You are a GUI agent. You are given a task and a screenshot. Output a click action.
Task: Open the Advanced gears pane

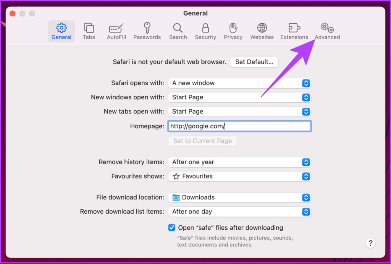coord(327,31)
